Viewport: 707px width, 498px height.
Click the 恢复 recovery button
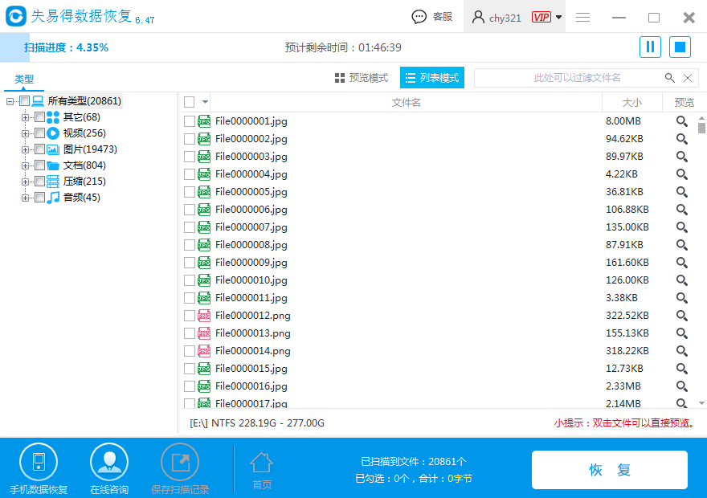click(x=610, y=470)
